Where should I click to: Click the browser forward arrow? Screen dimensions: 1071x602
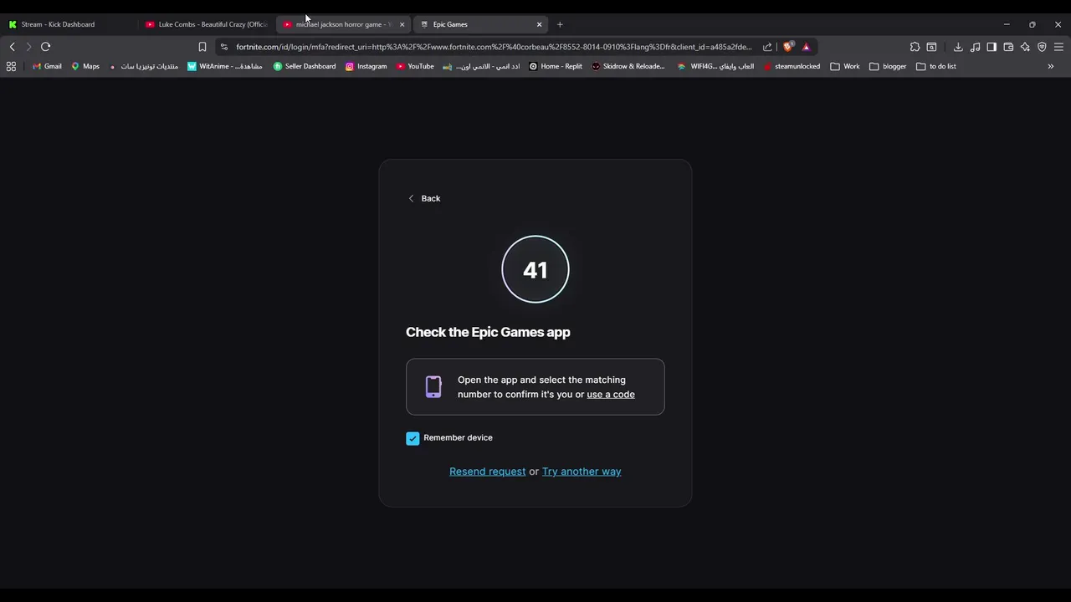click(28, 47)
